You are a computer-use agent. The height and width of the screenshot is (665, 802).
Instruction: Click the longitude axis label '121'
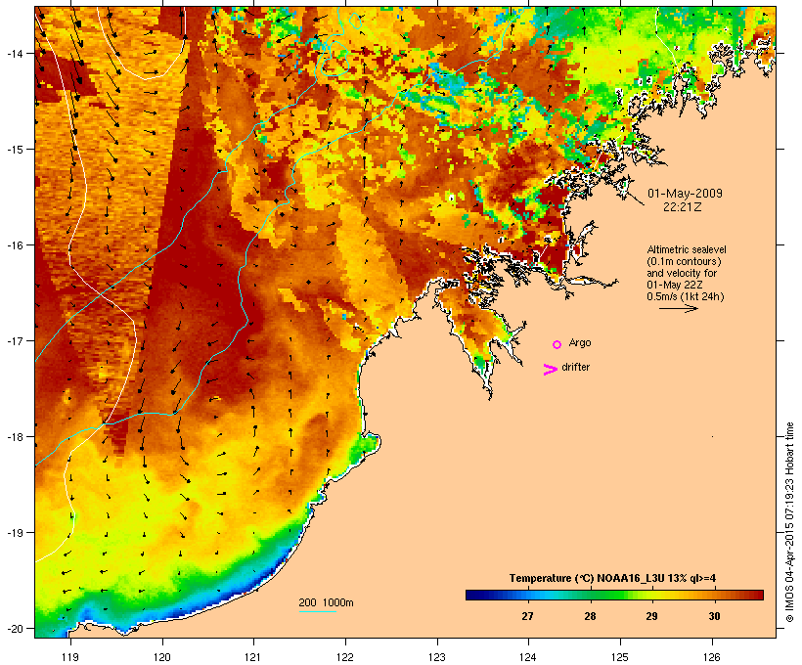pyautogui.click(x=253, y=657)
